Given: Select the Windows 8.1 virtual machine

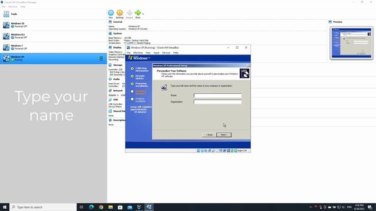Looking at the screenshot, I should [53, 36].
